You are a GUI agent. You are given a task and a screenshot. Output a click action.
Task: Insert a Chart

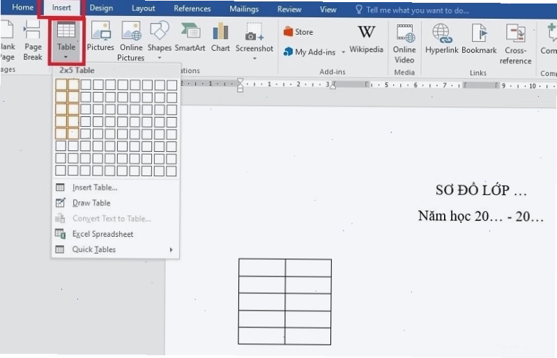220,37
